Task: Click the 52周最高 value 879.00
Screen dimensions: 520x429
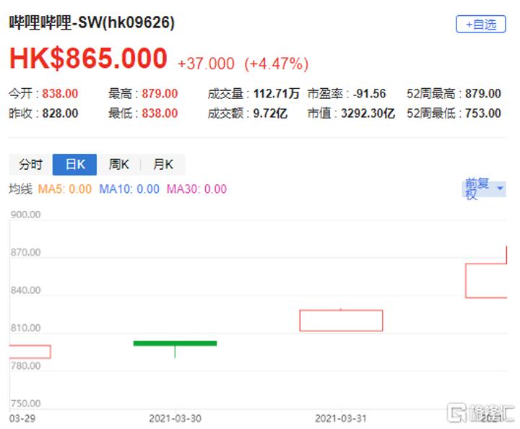Action: coord(483,94)
